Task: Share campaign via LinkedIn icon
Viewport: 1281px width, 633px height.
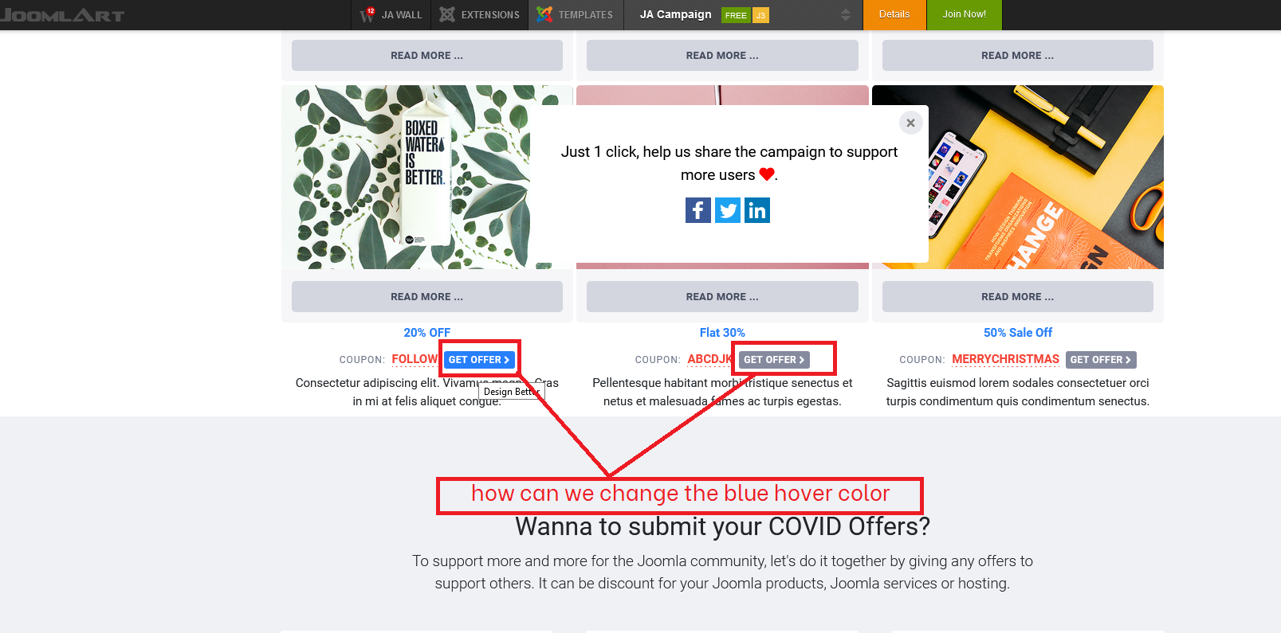Action: [x=757, y=210]
